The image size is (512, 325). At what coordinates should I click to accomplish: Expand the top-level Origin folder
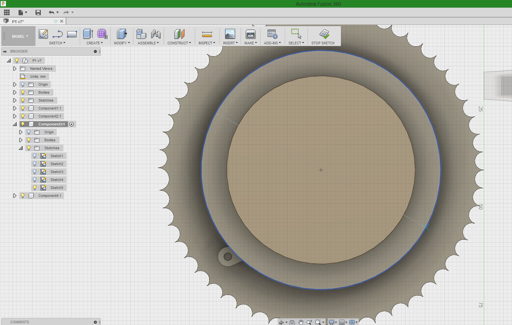coord(15,84)
